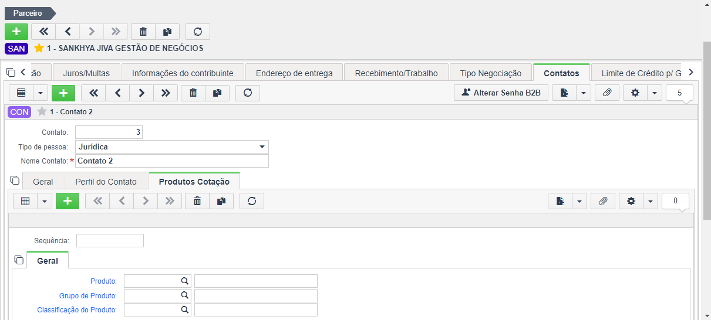Open Produtos Cotação attachments

[x=603, y=201]
